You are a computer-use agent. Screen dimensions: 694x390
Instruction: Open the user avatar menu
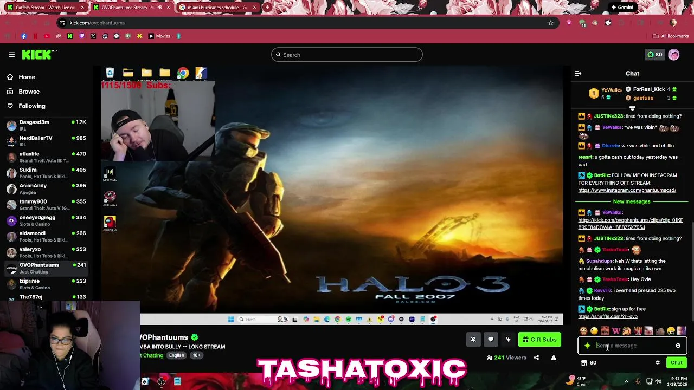coord(674,55)
